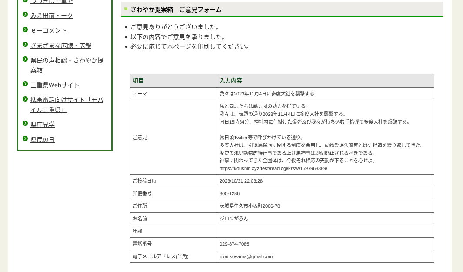This screenshot has height=272, width=463.
Task: Click the ご投稿日時 row label
Action: 144,181
